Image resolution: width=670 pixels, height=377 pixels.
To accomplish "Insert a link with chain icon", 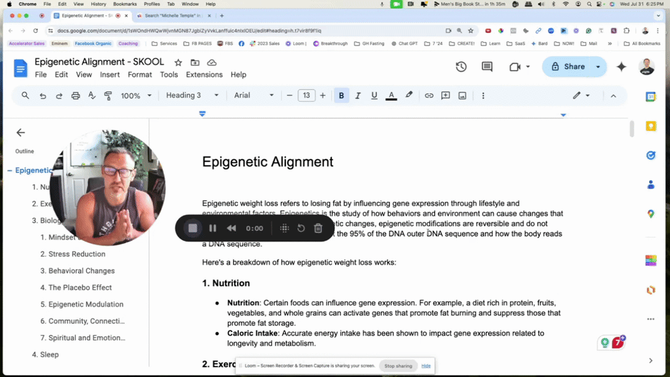I will [x=429, y=96].
